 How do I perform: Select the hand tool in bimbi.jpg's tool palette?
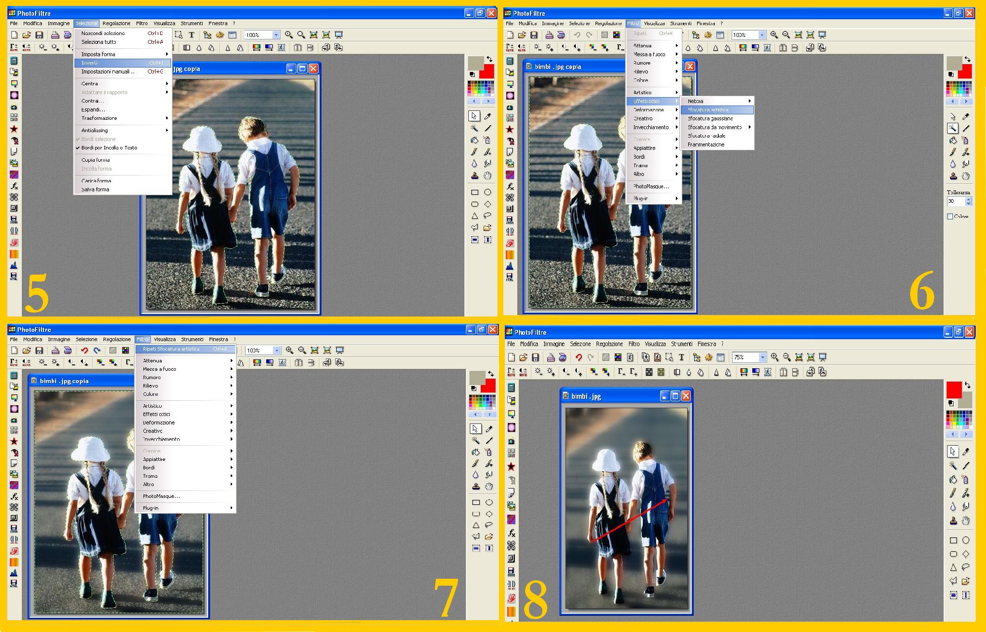point(966,521)
